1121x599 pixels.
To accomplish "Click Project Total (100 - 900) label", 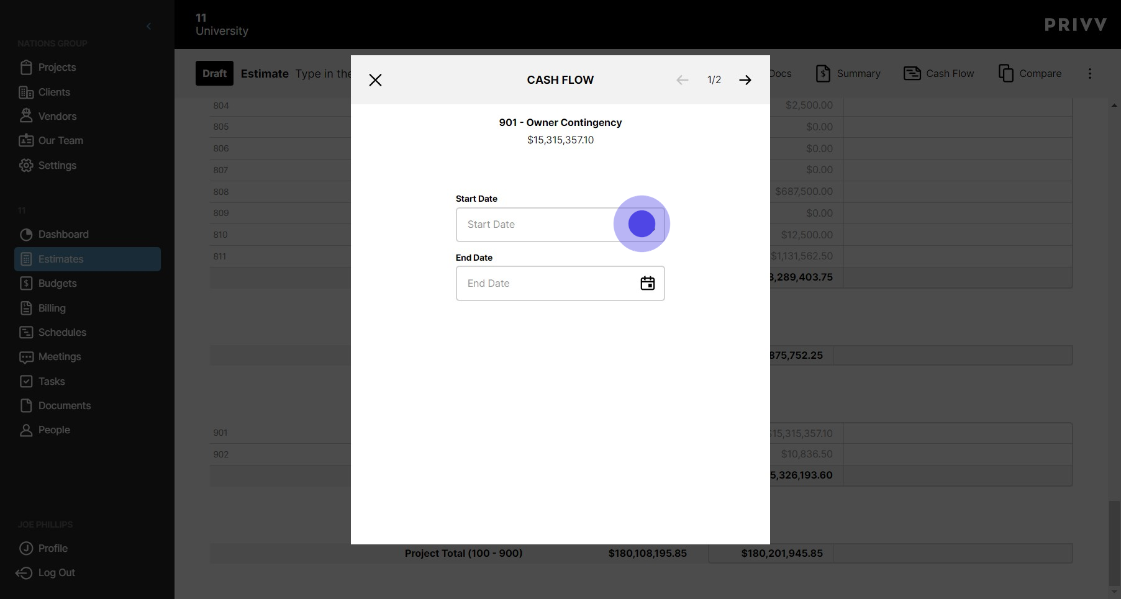I will [463, 553].
